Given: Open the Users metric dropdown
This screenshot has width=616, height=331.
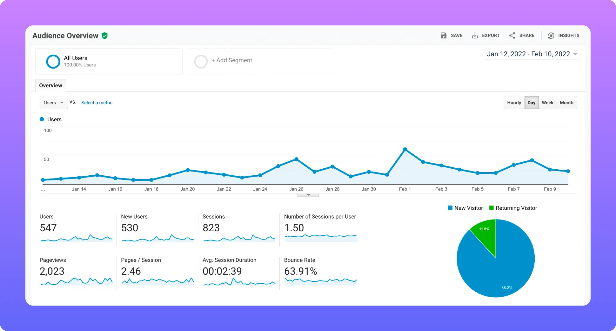Looking at the screenshot, I should tap(54, 103).
